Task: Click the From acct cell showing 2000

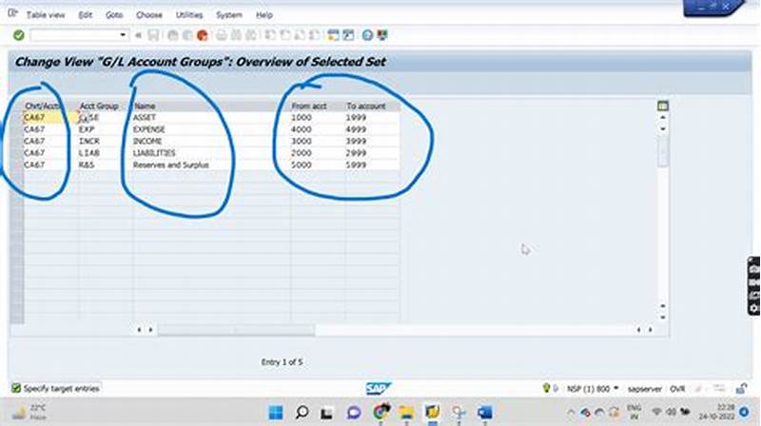Action: point(318,153)
